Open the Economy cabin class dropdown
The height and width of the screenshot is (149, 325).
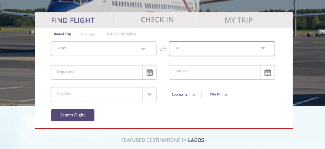[184, 94]
